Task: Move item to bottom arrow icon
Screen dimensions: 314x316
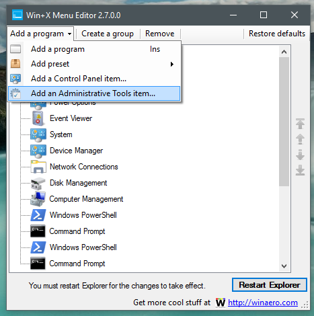Action: point(300,170)
